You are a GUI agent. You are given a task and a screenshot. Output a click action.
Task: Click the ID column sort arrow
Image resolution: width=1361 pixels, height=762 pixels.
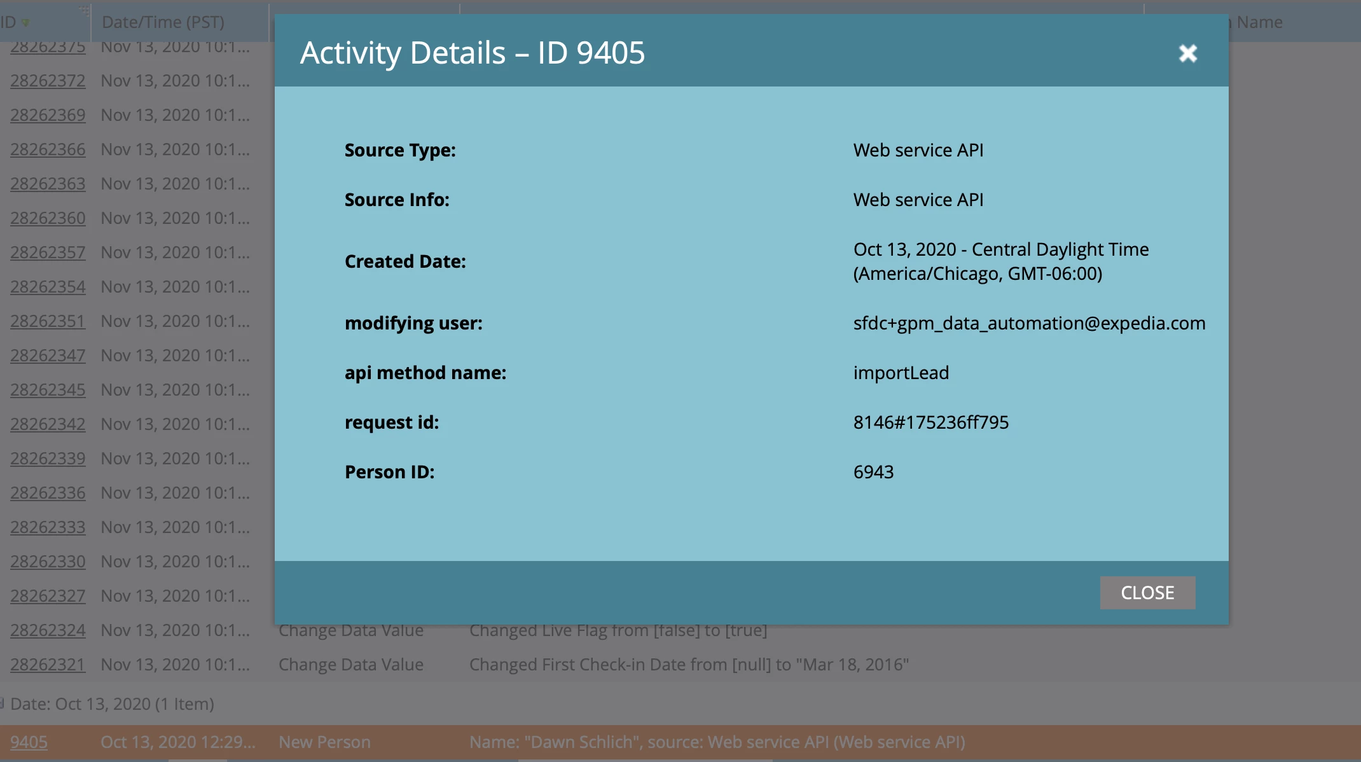(x=25, y=23)
